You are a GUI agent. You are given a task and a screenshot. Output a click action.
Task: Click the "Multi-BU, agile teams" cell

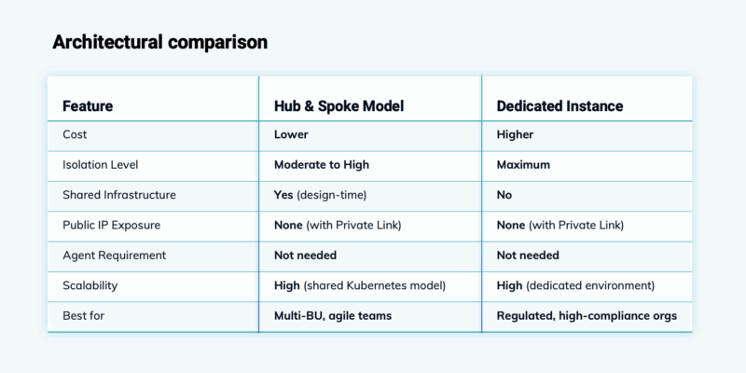333,316
